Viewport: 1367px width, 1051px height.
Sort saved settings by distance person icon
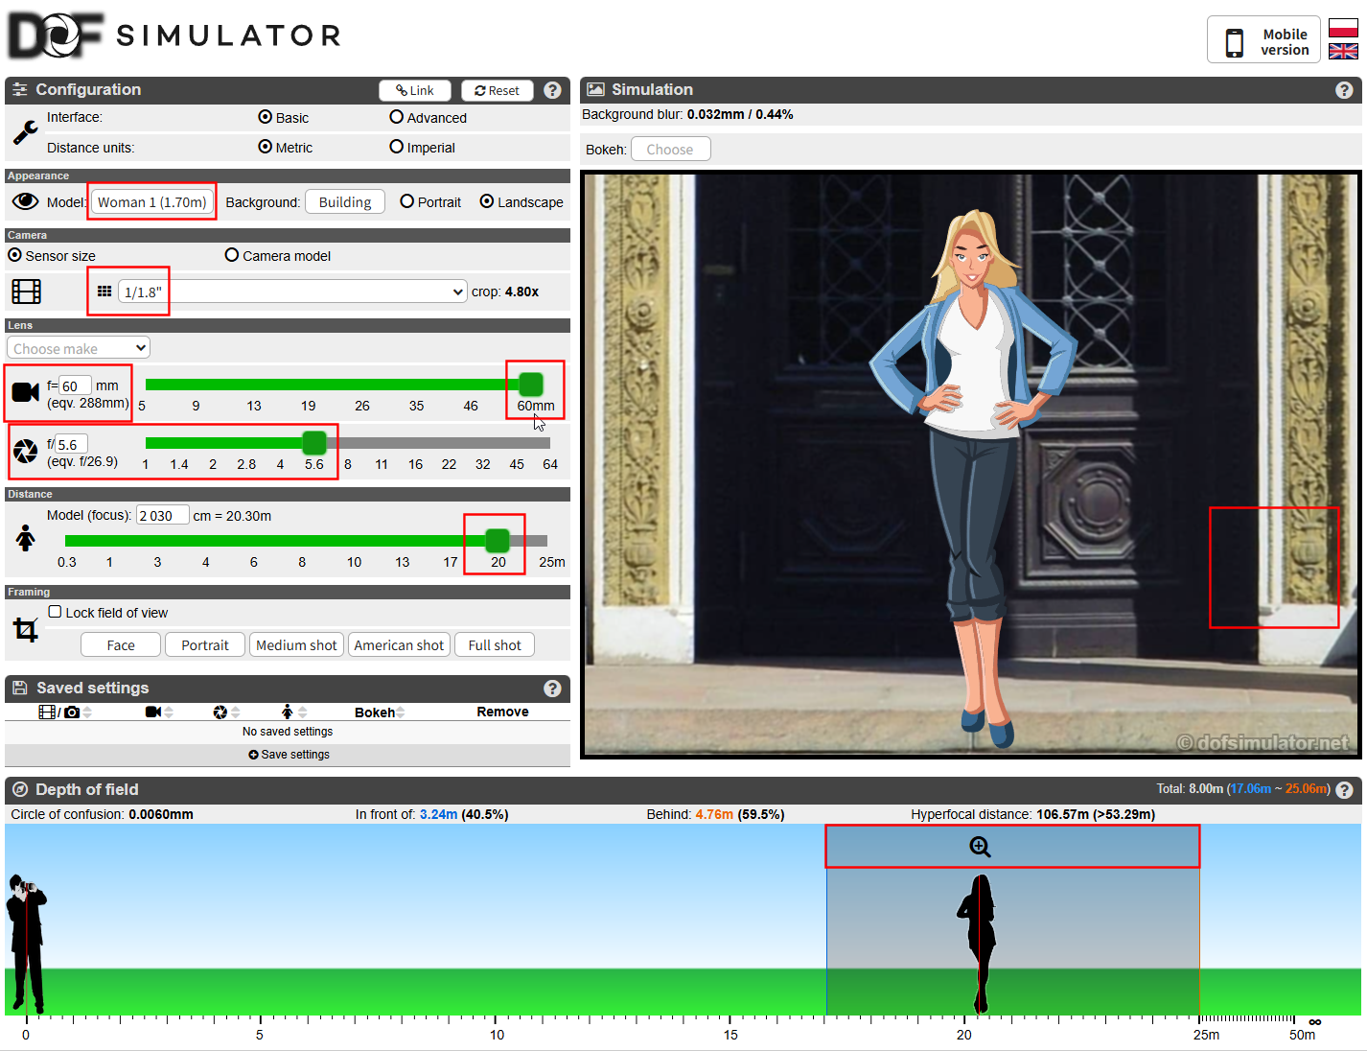[x=294, y=712]
